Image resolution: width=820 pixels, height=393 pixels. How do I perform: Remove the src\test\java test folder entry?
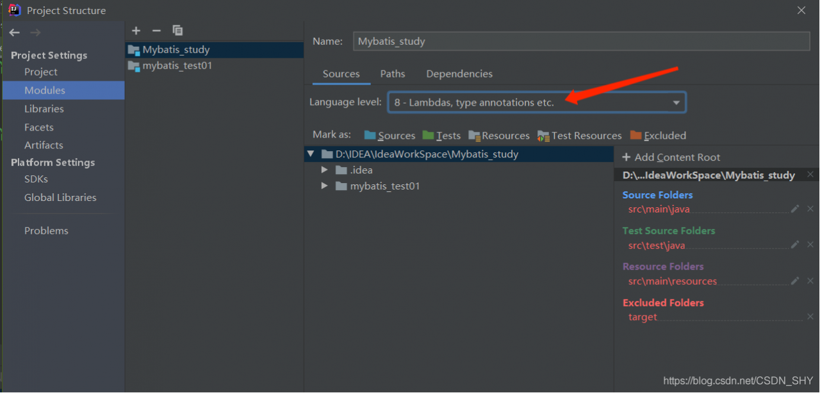[x=810, y=245]
